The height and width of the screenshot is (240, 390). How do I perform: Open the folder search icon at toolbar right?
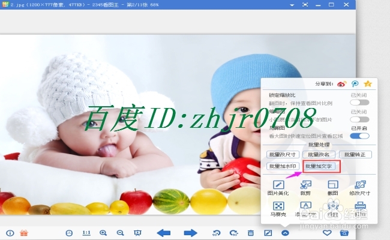pos(344,233)
